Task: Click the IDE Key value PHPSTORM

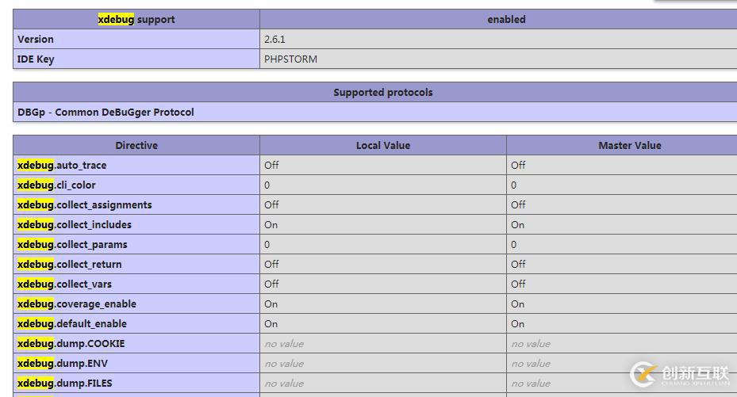Action: 290,59
